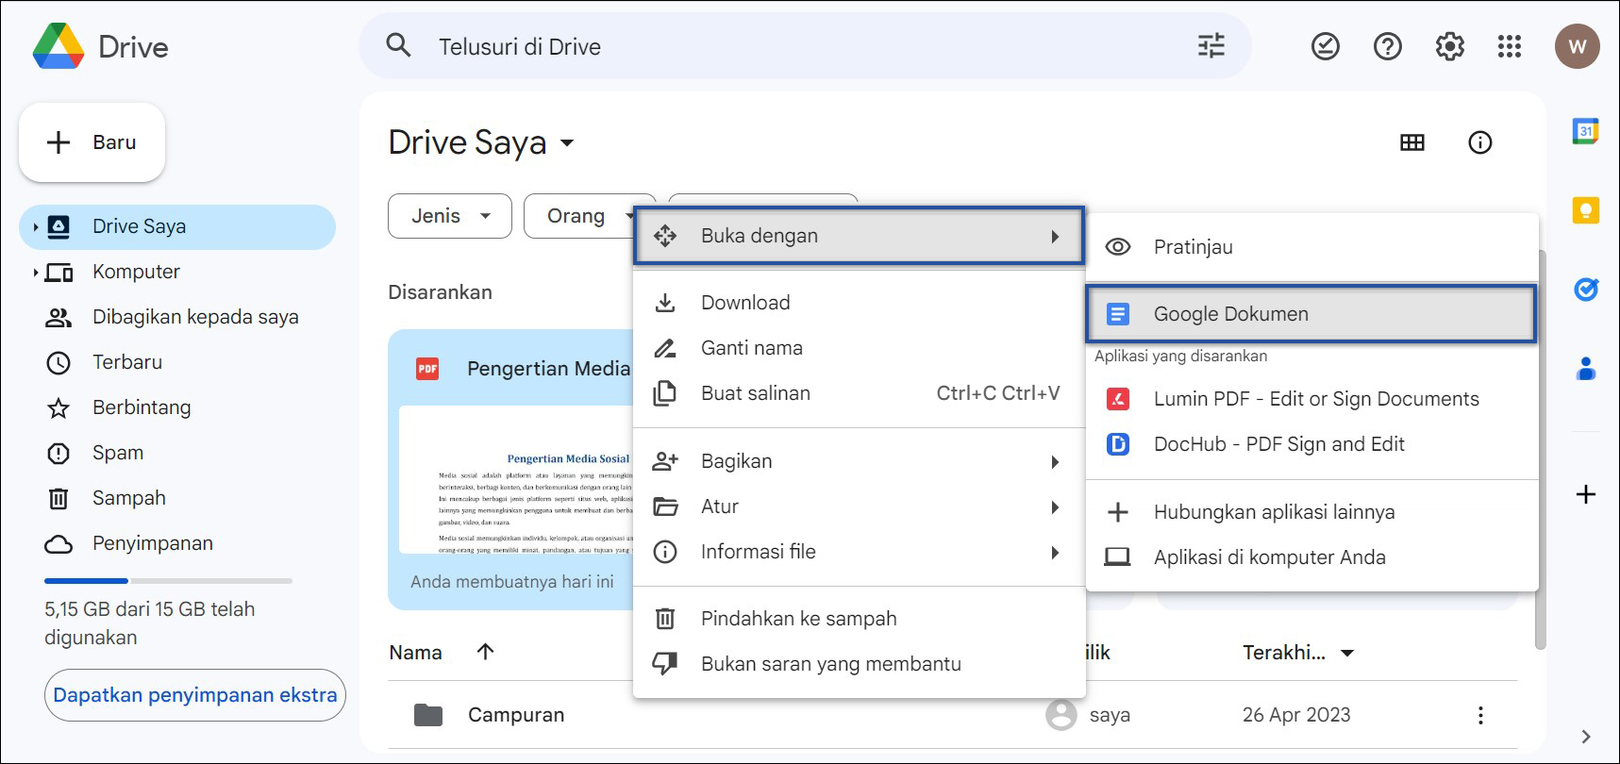The width and height of the screenshot is (1620, 764).
Task: Open advanced search filter options icon
Action: tap(1211, 45)
